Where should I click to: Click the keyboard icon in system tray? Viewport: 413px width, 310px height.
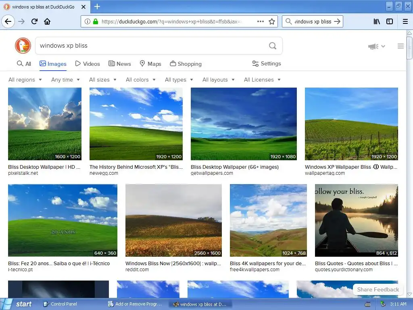[368, 304]
